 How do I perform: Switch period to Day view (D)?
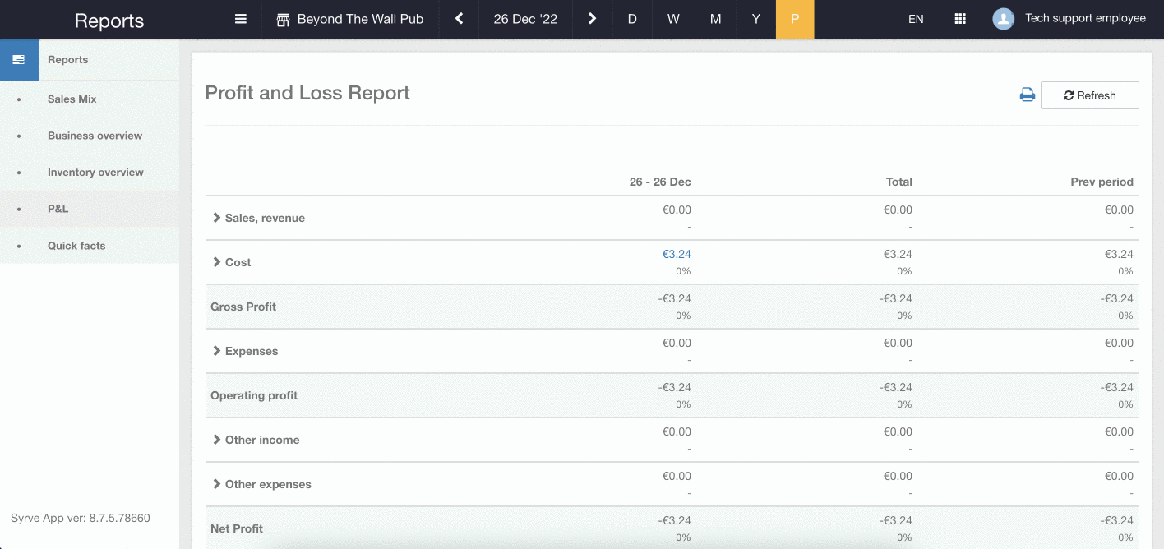(632, 19)
